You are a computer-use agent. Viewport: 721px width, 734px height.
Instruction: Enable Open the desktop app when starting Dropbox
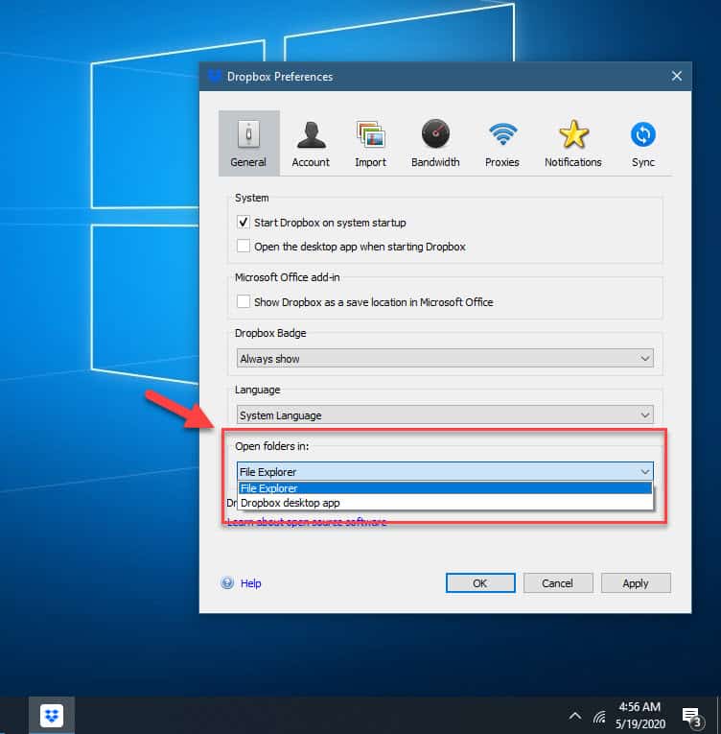pos(244,246)
